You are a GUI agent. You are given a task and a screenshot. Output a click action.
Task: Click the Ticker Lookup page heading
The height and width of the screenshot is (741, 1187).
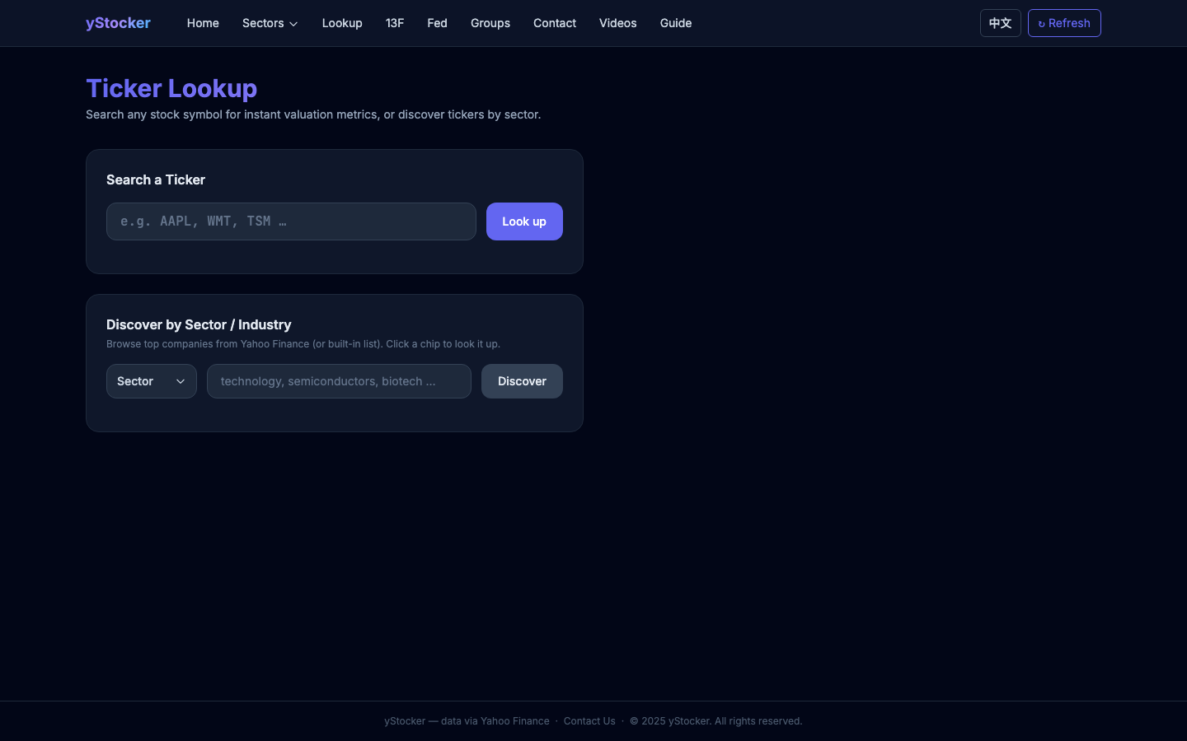pyautogui.click(x=171, y=88)
